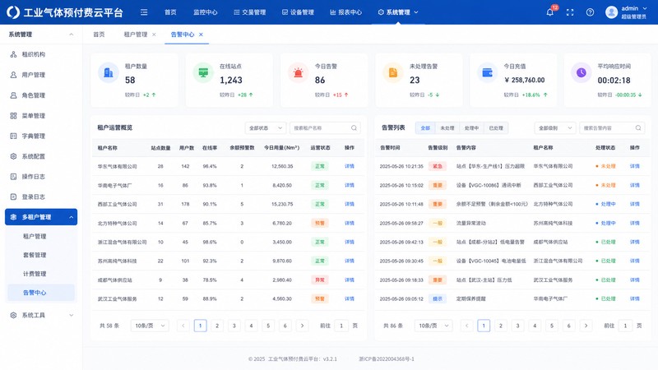Click the 未处理告警 document icon
This screenshot has height=370, width=658.
tap(393, 72)
